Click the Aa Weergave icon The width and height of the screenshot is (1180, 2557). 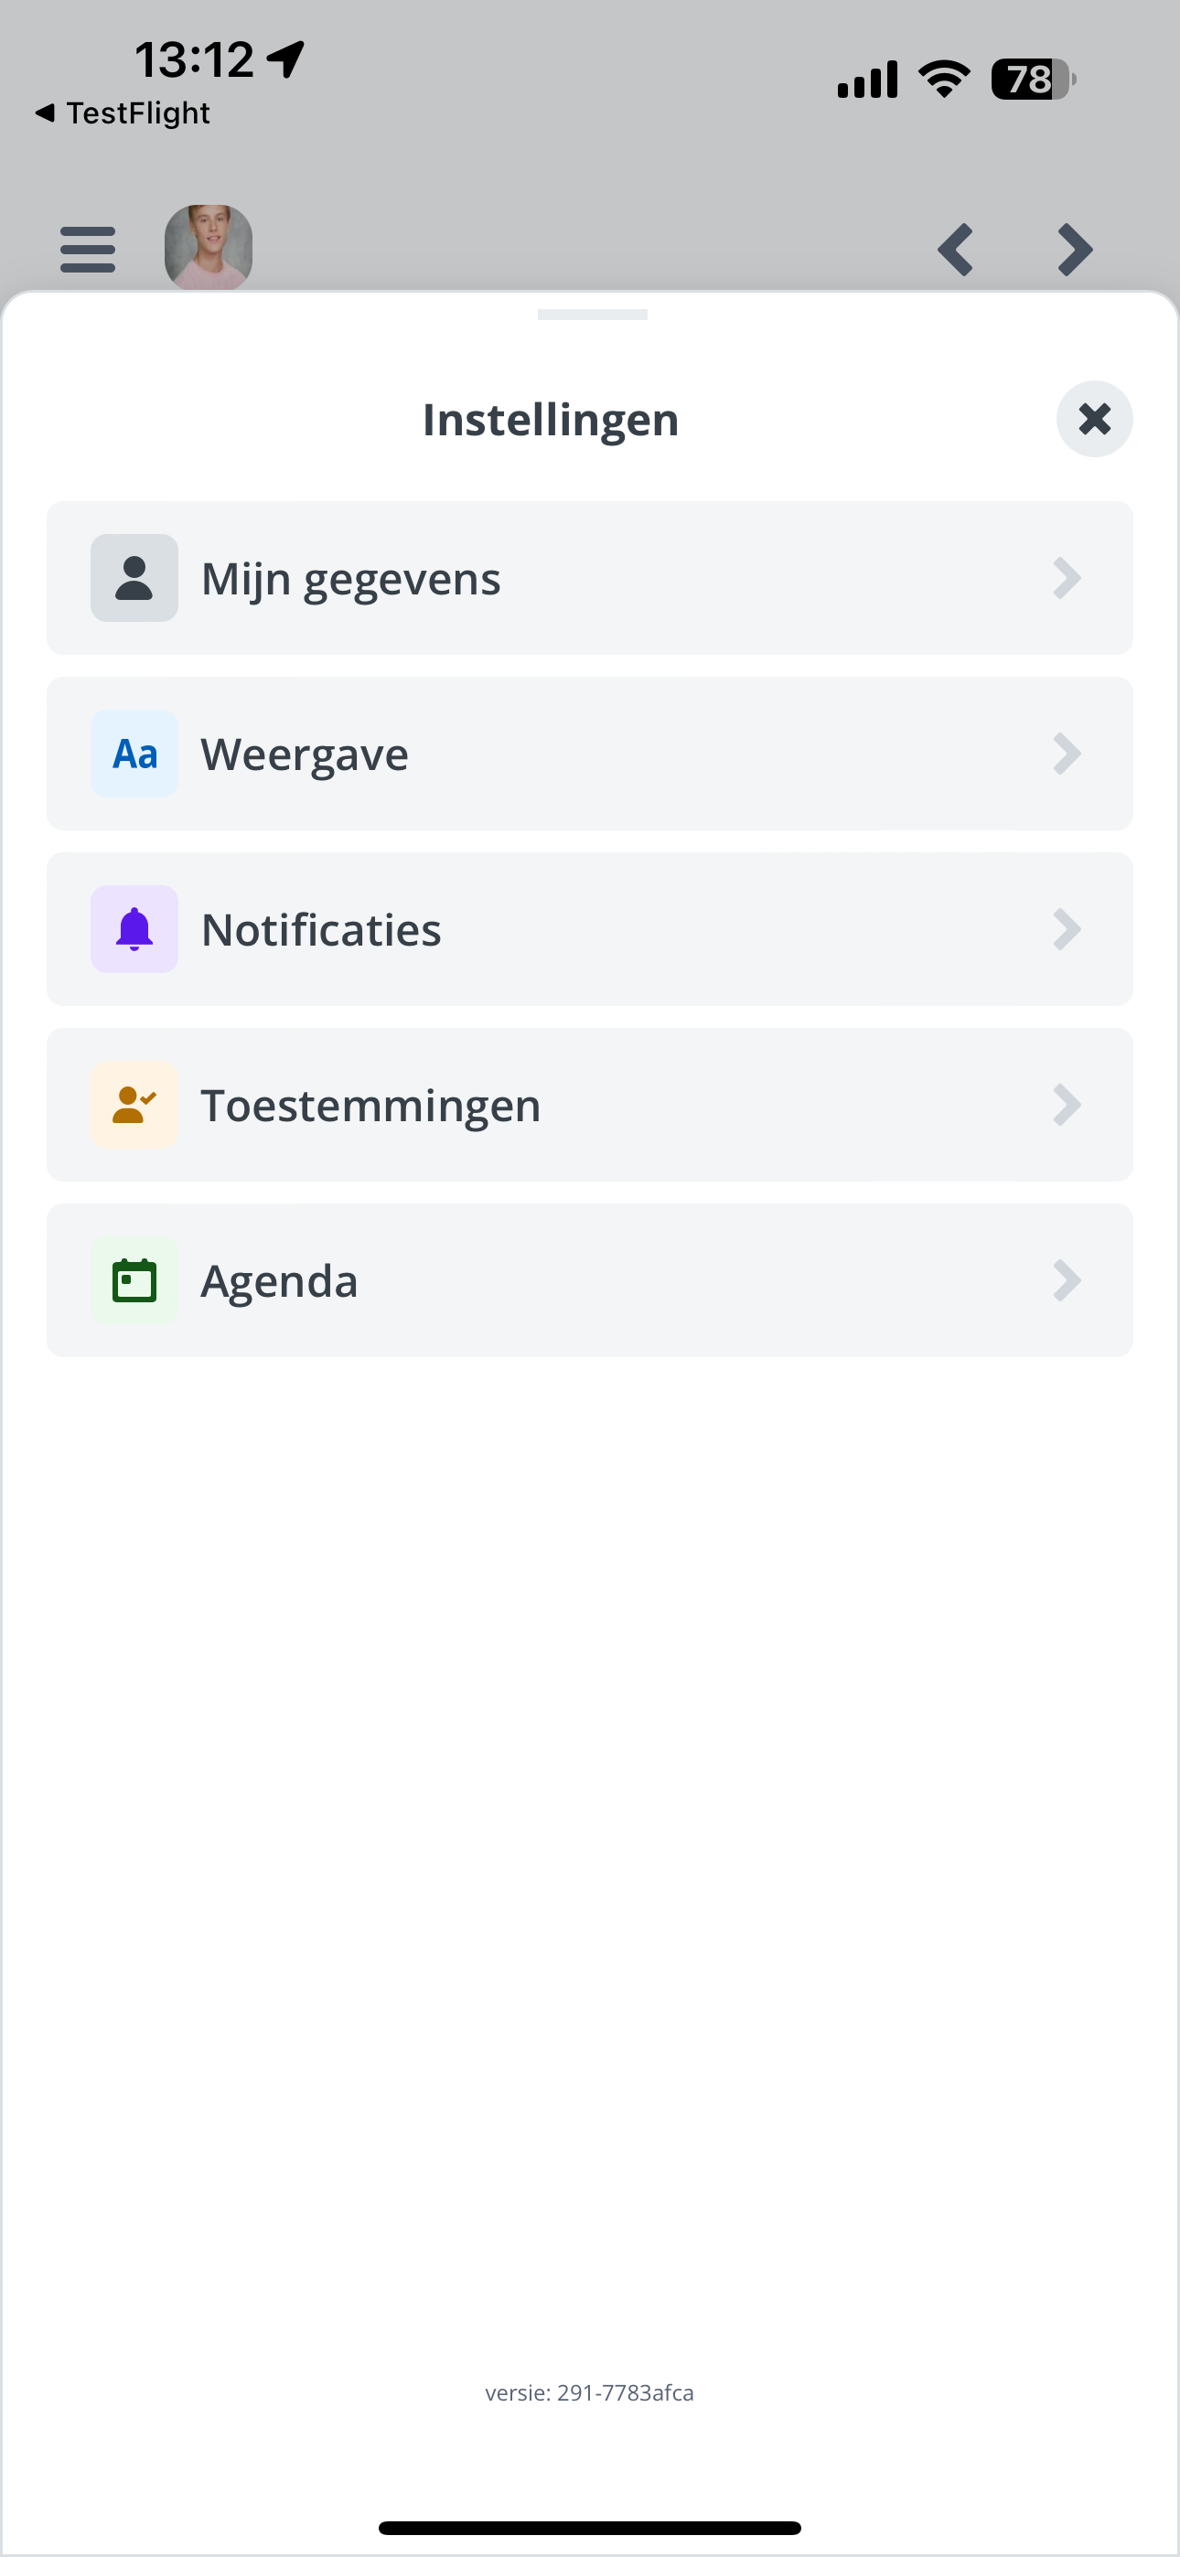(x=134, y=754)
